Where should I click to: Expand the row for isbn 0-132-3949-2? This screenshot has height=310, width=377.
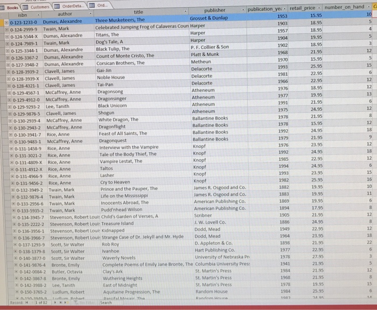point(13,190)
